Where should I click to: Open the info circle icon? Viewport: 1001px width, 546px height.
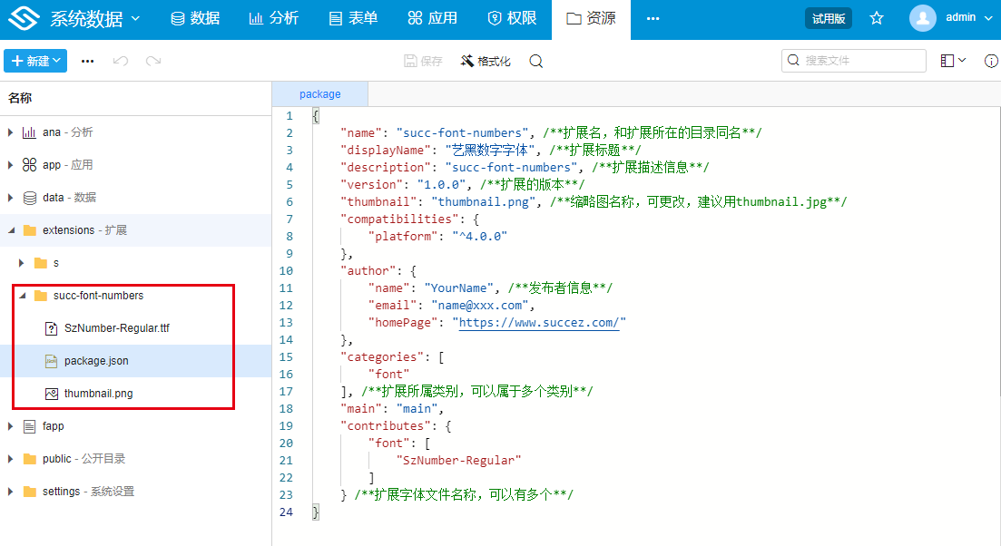tap(991, 61)
